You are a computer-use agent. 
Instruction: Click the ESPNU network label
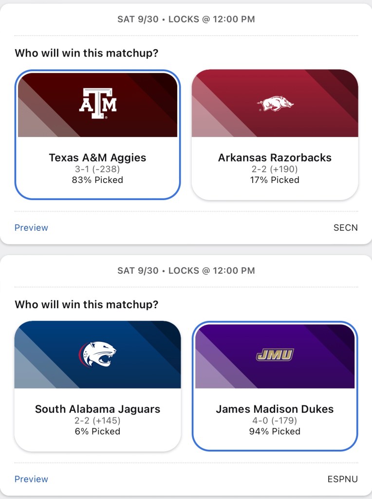(343, 479)
